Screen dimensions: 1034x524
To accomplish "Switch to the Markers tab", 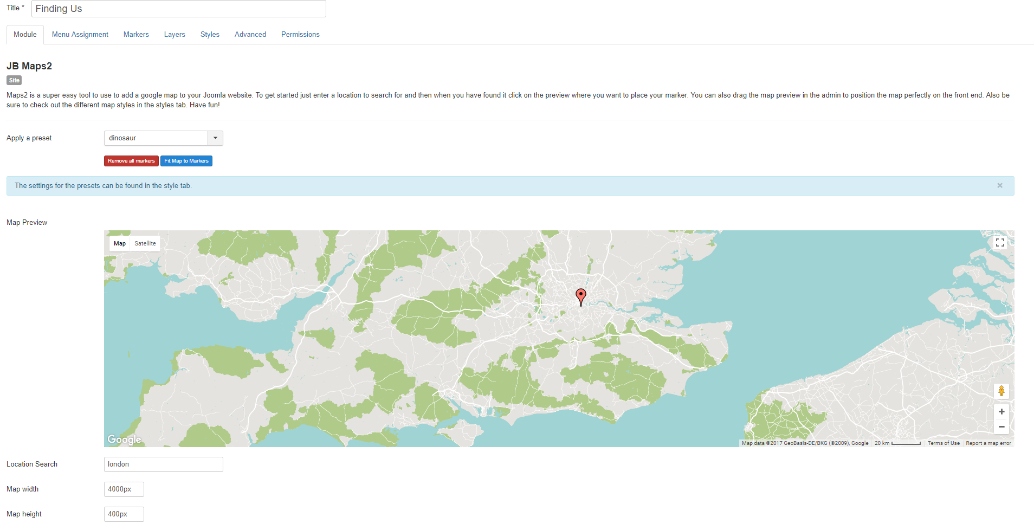I will click(136, 34).
